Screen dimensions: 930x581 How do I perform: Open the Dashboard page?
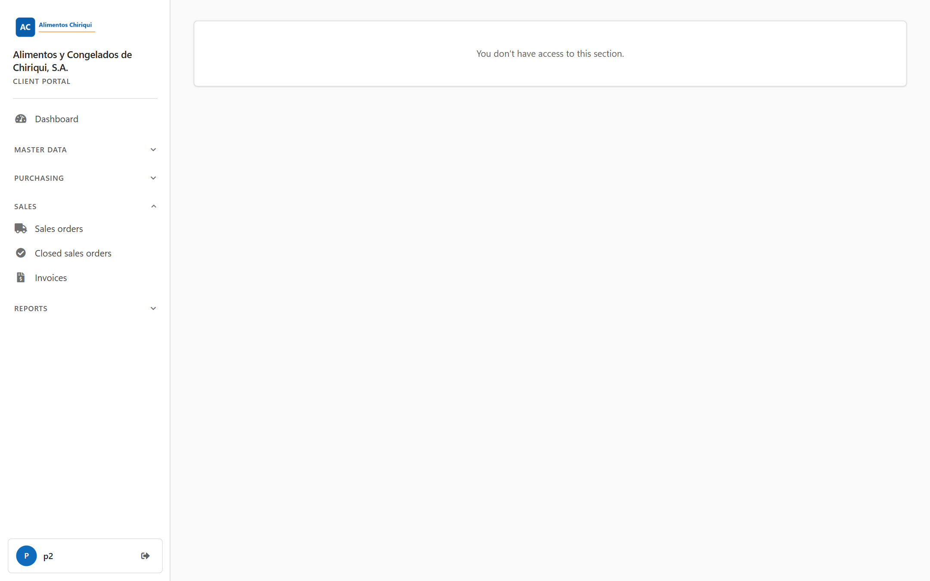click(85, 119)
